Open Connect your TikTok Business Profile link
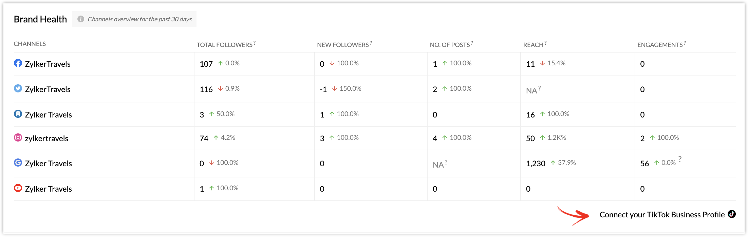748x237 pixels. 662,215
